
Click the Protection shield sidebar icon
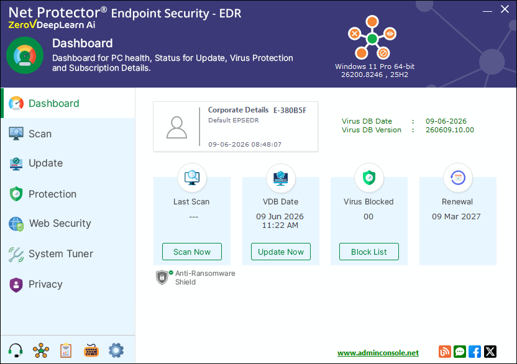16,194
